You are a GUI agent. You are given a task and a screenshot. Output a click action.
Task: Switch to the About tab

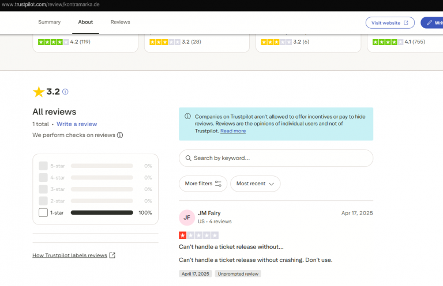85,22
